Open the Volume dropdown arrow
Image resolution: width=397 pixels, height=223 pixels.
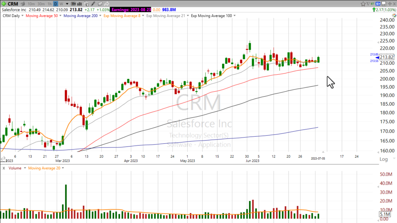(25, 168)
